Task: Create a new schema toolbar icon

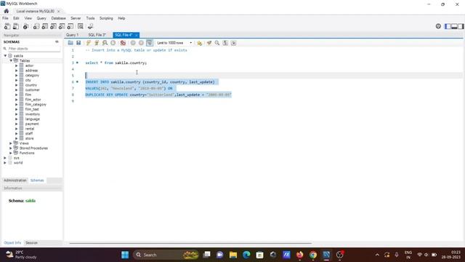Action: (36, 26)
